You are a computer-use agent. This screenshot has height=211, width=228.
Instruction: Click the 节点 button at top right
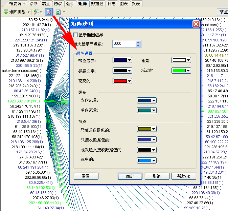(x=223, y=12)
